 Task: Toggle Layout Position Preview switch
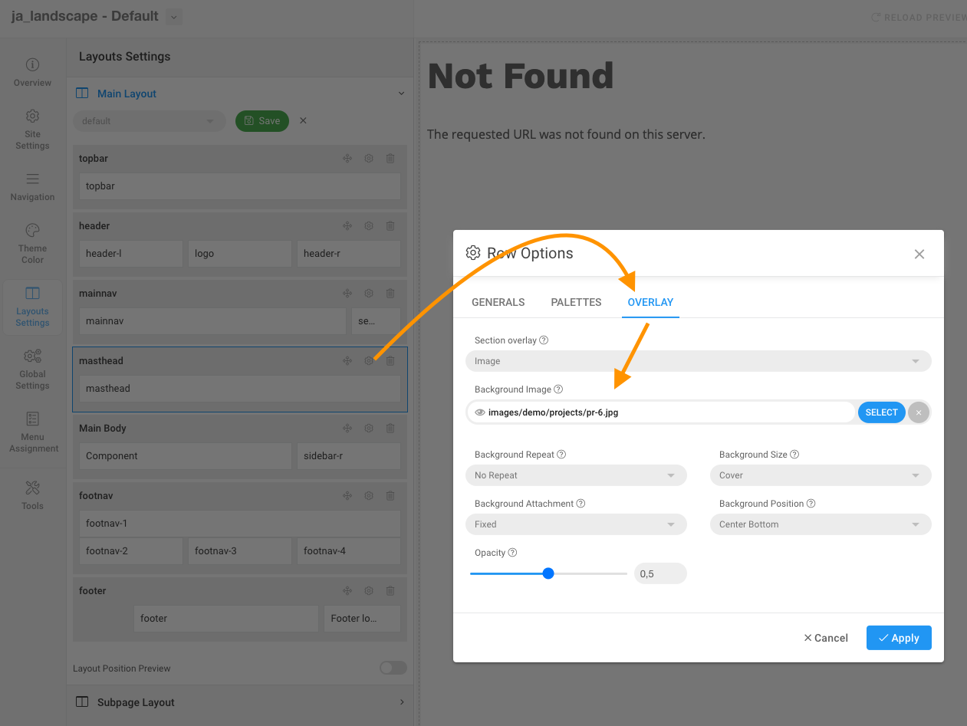(393, 668)
